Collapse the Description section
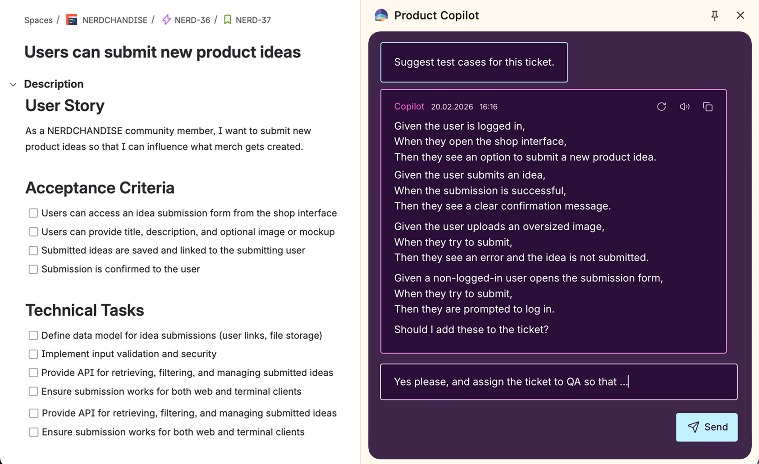759x464 pixels. click(x=14, y=84)
